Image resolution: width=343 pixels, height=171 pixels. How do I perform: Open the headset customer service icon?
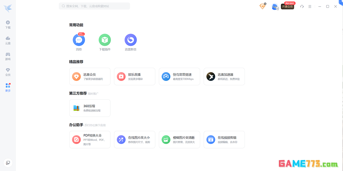(x=302, y=6)
